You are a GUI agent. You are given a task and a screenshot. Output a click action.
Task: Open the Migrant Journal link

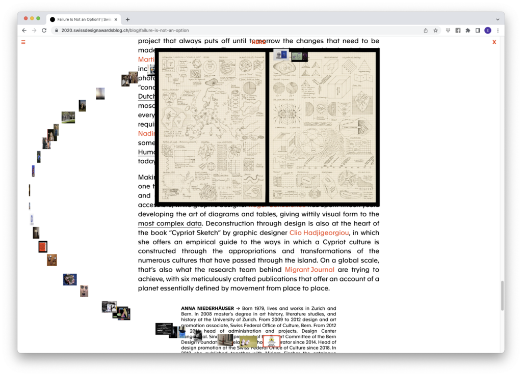click(x=309, y=270)
